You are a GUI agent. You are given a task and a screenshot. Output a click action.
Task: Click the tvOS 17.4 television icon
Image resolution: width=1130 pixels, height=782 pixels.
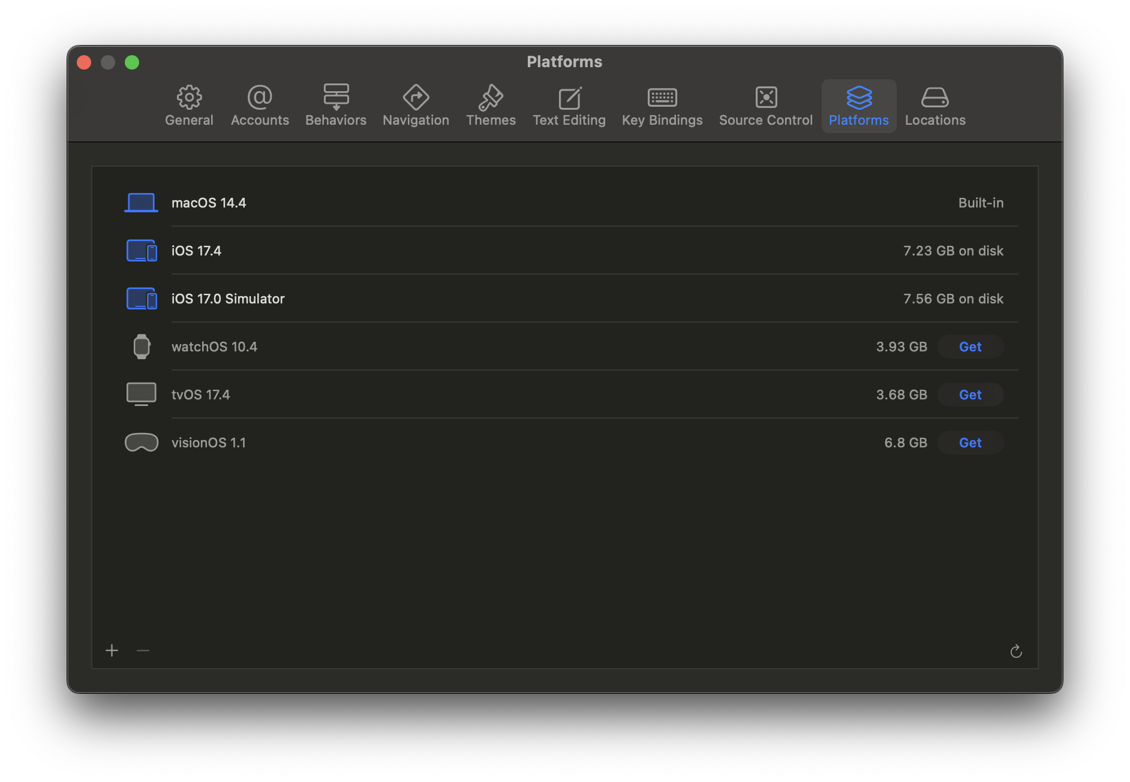point(142,395)
